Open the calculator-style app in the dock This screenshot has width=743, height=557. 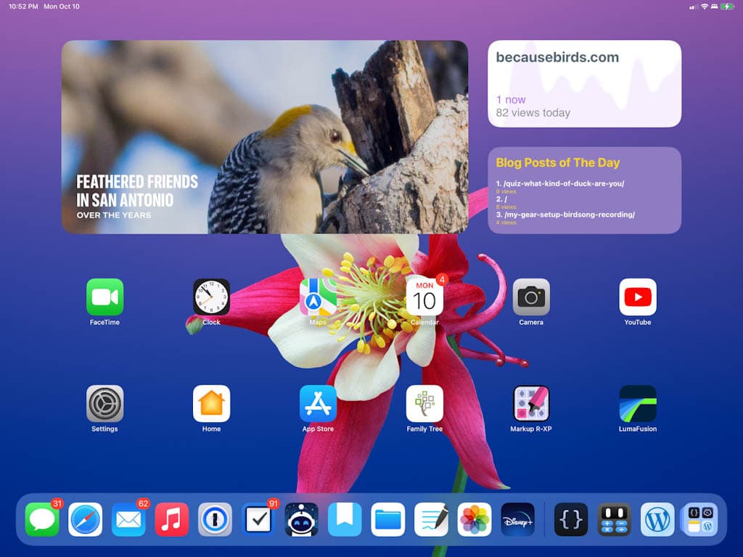tap(614, 519)
